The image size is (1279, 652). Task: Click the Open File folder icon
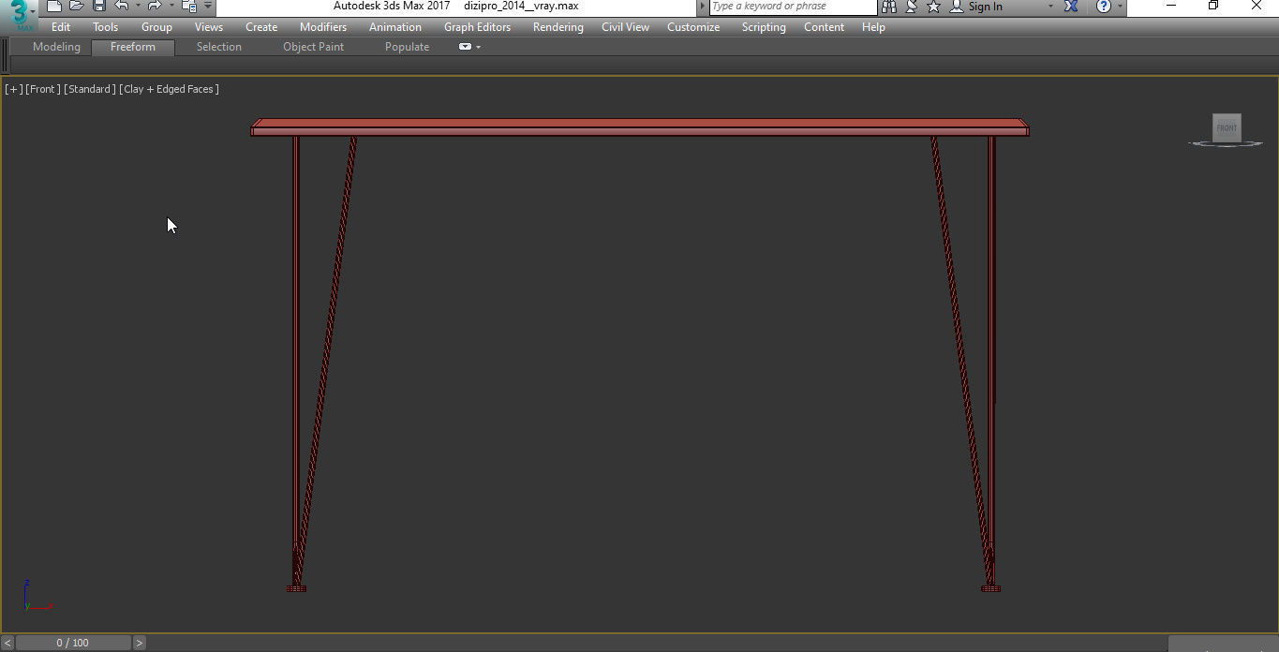(77, 7)
